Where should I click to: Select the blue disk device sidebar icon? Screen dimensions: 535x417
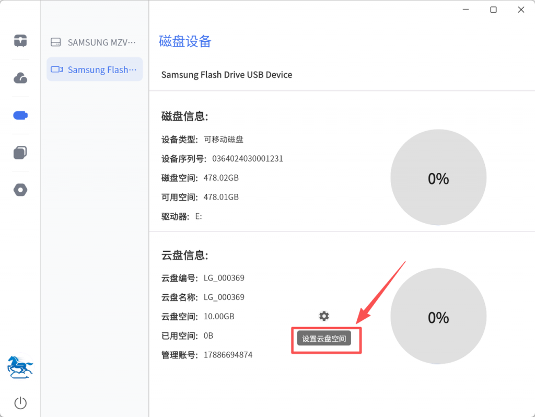20,115
